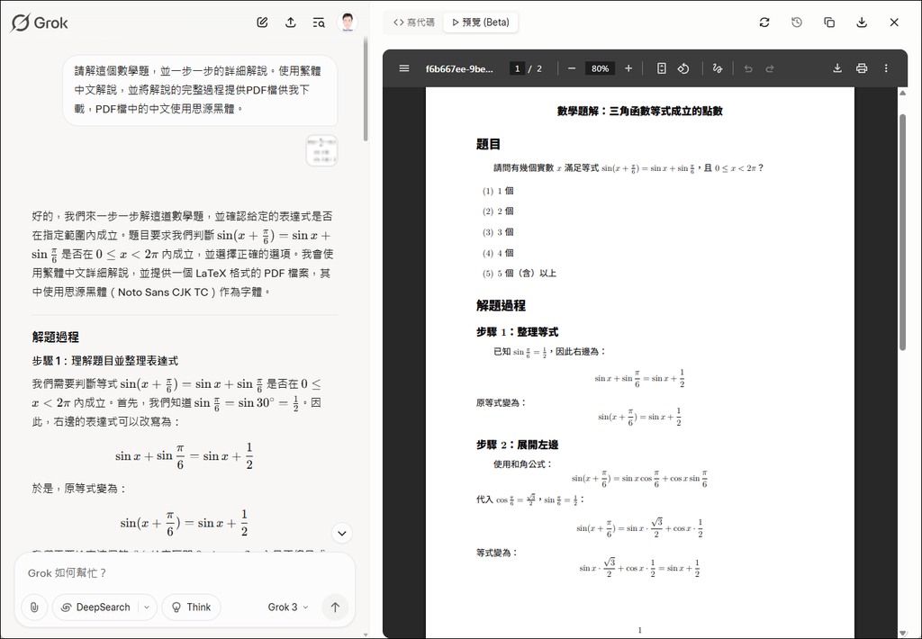Switch to the code tab

pos(414,22)
